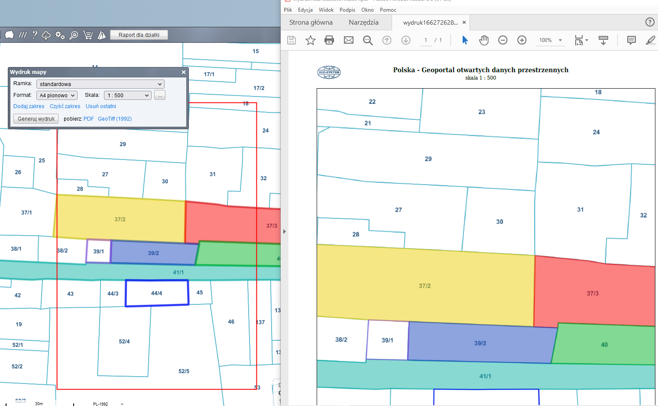Click the find text magnifier icon
The height and width of the screenshot is (406, 658).
pyautogui.click(x=368, y=40)
